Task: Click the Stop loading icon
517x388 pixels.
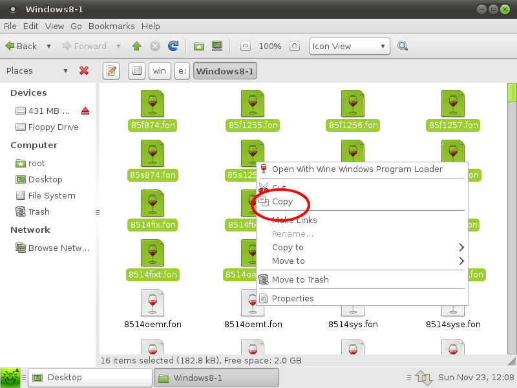Action: click(x=155, y=46)
